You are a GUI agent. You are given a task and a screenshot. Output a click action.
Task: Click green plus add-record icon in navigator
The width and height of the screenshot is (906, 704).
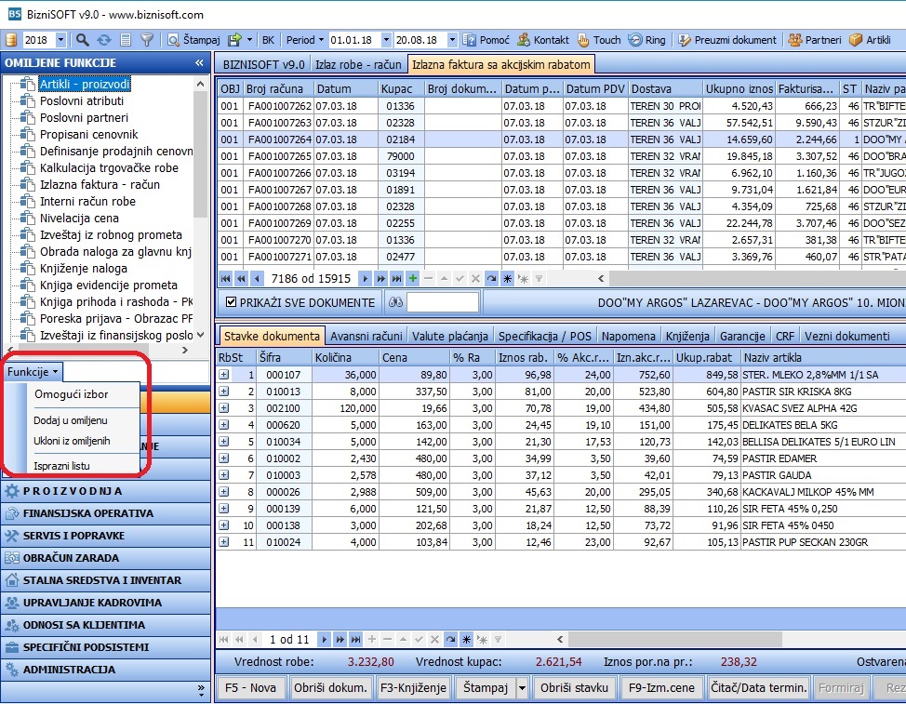pos(413,279)
